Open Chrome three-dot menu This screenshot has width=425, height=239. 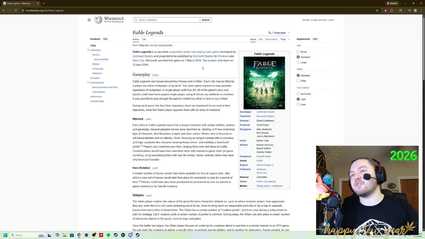coord(421,10)
